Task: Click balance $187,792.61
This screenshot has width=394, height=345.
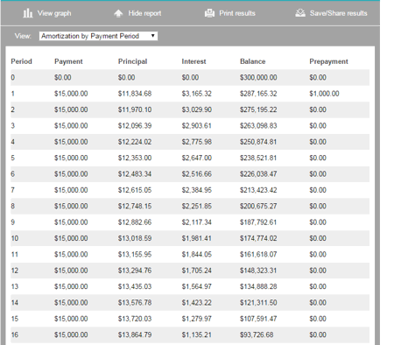Action: coord(258,222)
